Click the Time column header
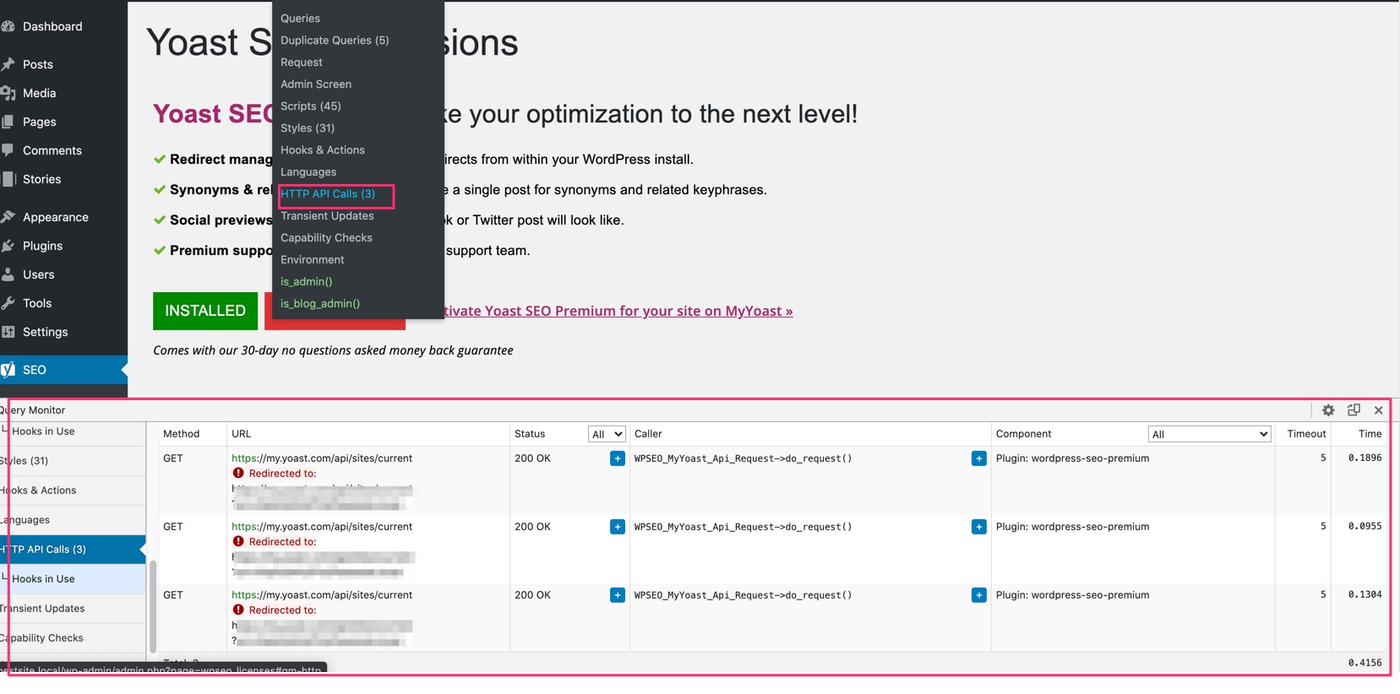 tap(1370, 434)
